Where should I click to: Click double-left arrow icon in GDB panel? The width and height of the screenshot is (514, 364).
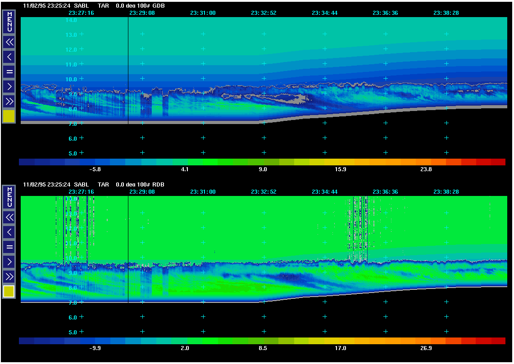tap(9, 42)
